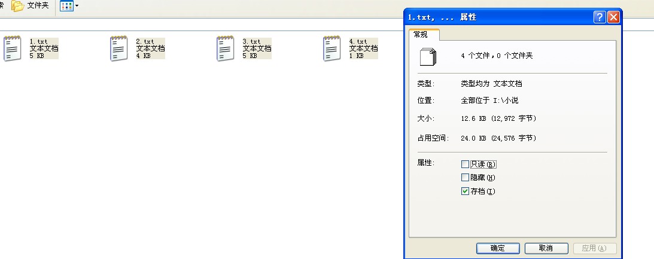Screen dimensions: 654x259
Task: Expand the view mode dropdown arrow
Action: click(77, 6)
